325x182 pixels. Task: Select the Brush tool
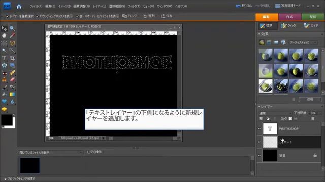pyautogui.click(x=5, y=87)
